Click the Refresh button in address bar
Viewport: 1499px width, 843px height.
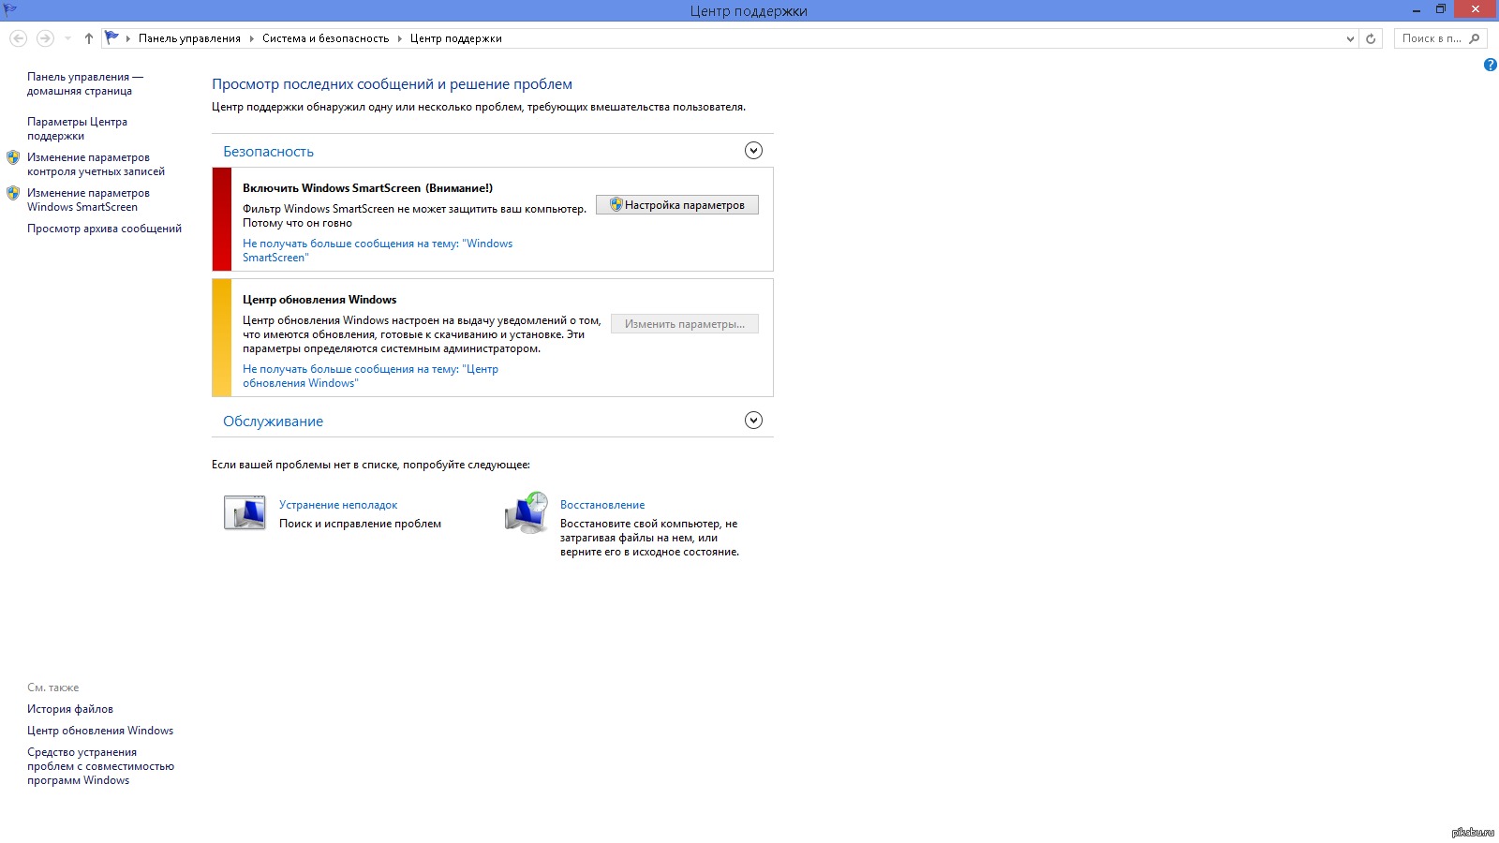tap(1371, 38)
